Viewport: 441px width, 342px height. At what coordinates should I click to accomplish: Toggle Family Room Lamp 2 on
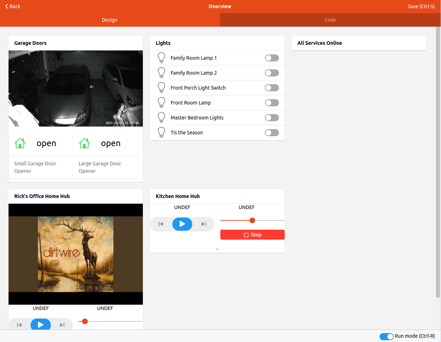(271, 73)
